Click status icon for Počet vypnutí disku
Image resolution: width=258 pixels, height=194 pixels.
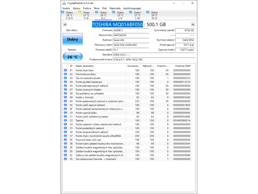click(65, 113)
